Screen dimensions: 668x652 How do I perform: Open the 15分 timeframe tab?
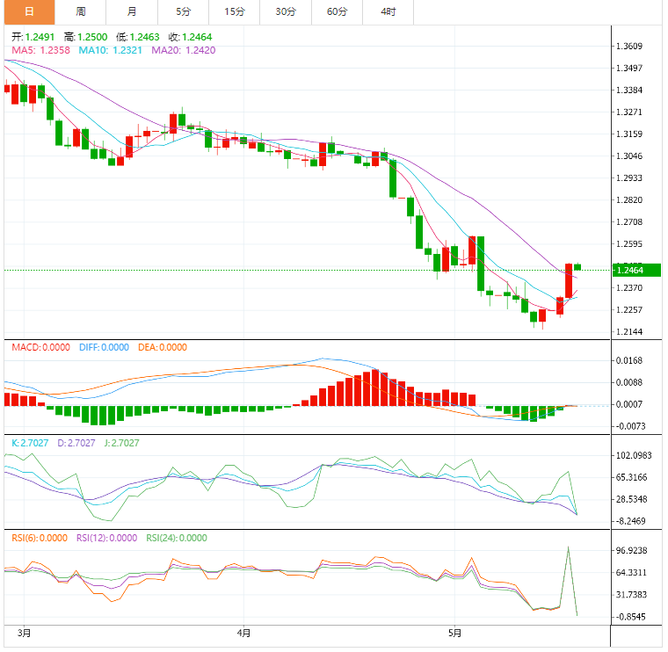point(235,11)
